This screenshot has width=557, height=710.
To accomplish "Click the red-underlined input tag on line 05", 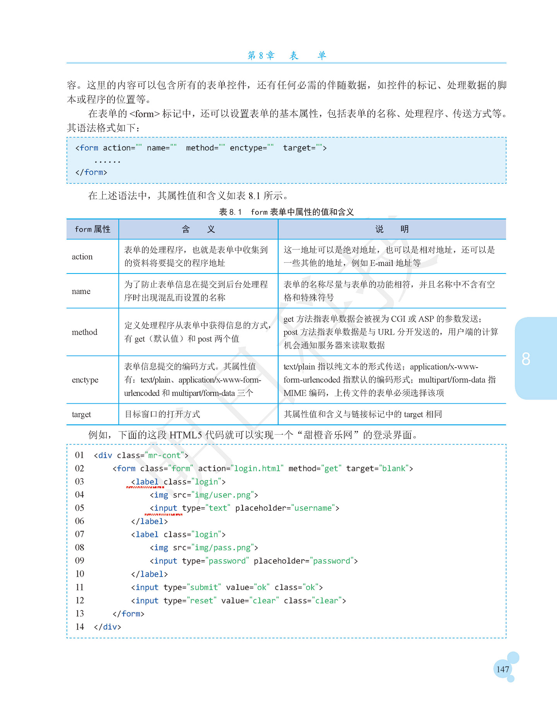I will [x=164, y=508].
